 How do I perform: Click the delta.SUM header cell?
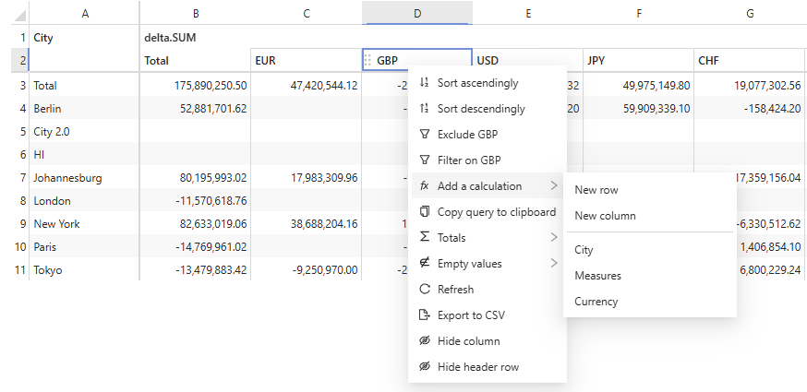(170, 37)
